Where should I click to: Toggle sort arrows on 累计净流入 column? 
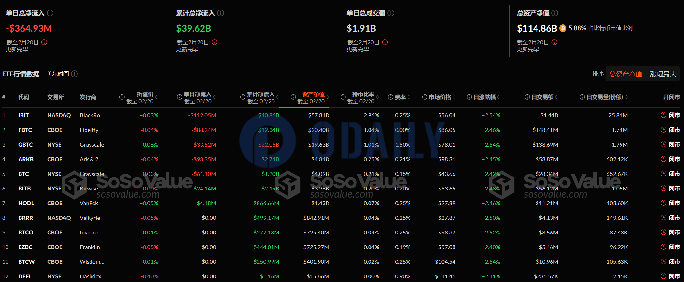point(278,97)
